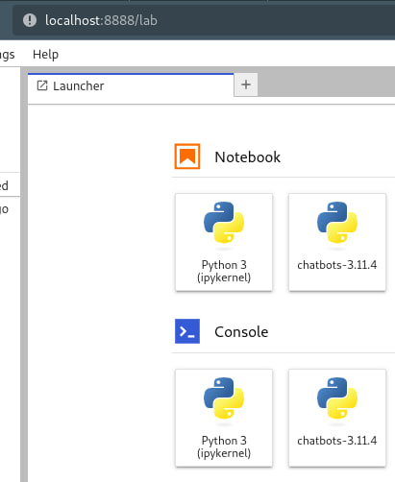Select the Launcher tab
Image resolution: width=395 pixels, height=482 pixels.
click(131, 85)
